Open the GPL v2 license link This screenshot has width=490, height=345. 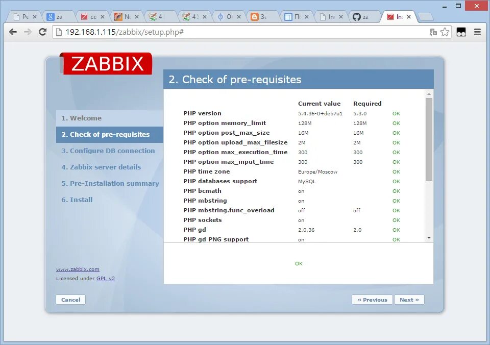point(106,279)
